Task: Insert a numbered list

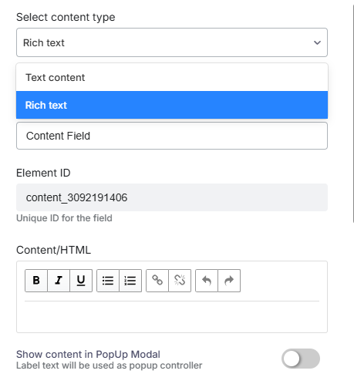Action: click(130, 281)
